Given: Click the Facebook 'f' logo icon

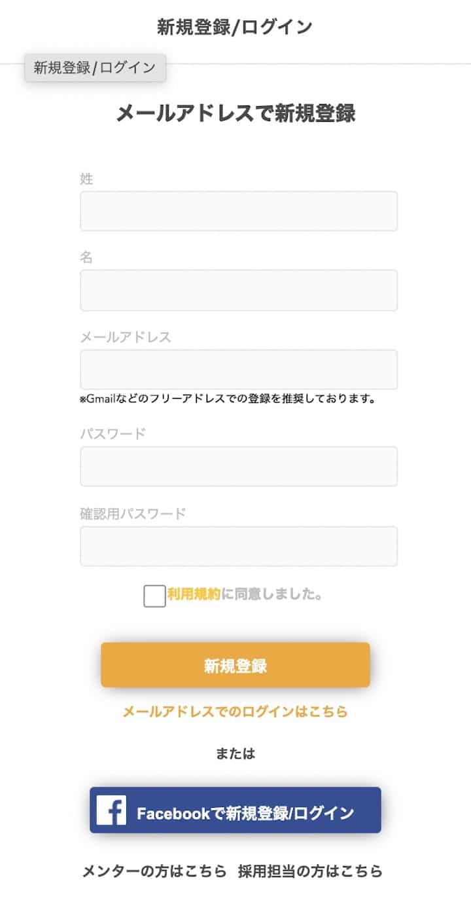Looking at the screenshot, I should (x=111, y=810).
